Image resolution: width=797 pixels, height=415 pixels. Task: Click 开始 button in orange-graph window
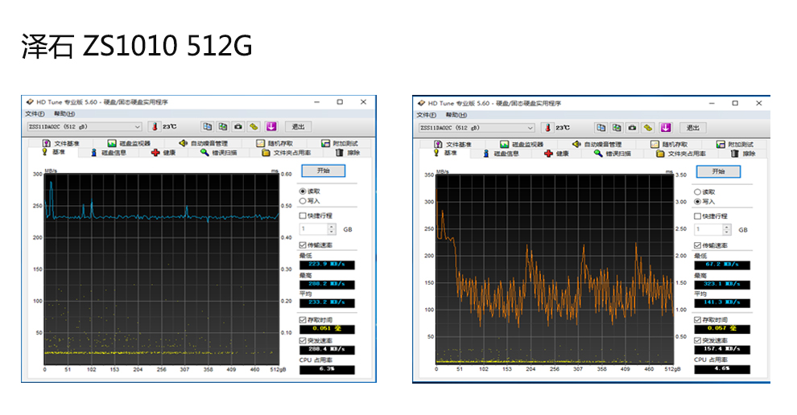coord(718,171)
